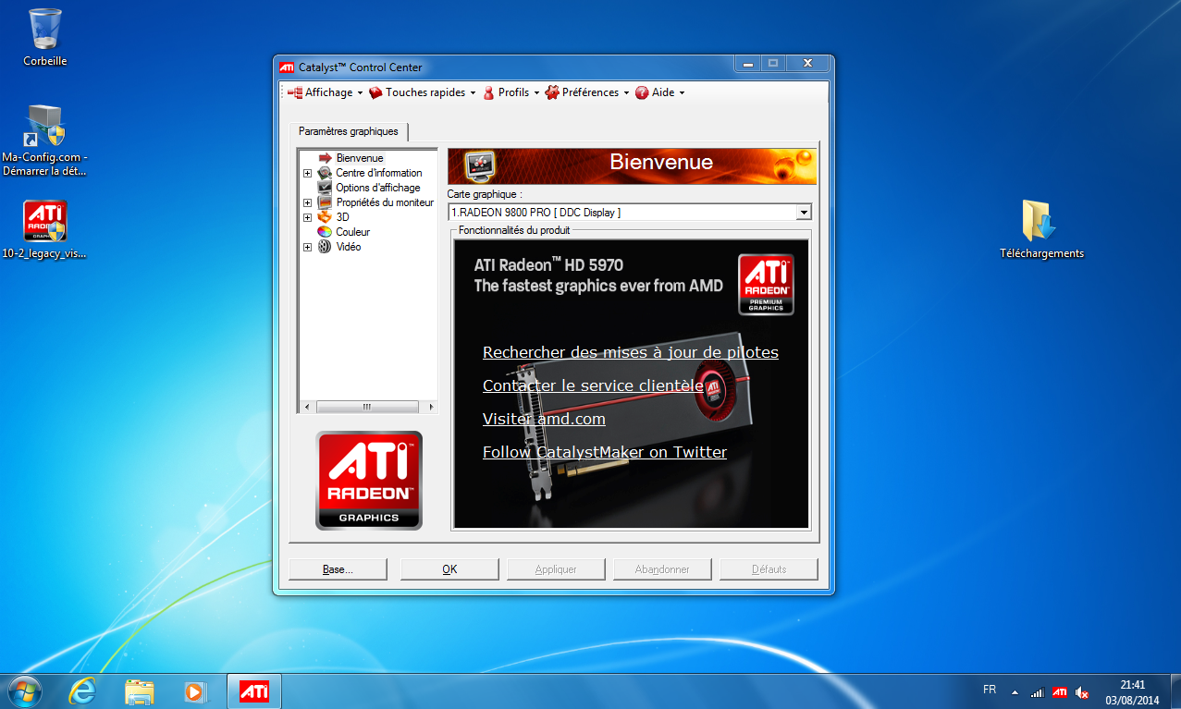1181x709 pixels.
Task: Open the Profils menu
Action: (x=511, y=92)
